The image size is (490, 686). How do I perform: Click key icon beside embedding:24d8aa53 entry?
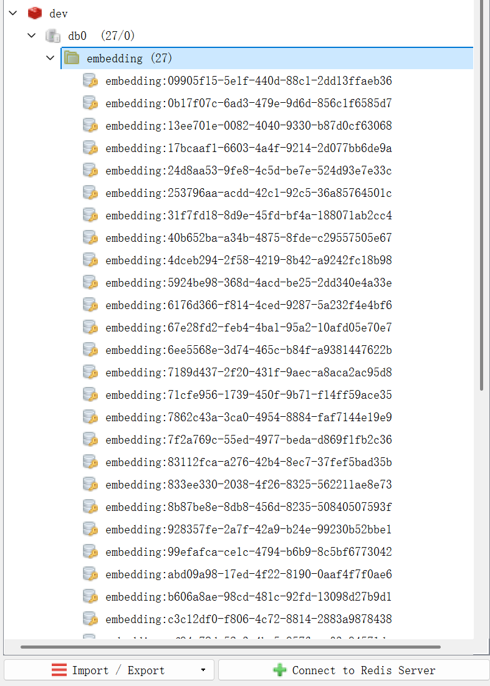tap(90, 170)
